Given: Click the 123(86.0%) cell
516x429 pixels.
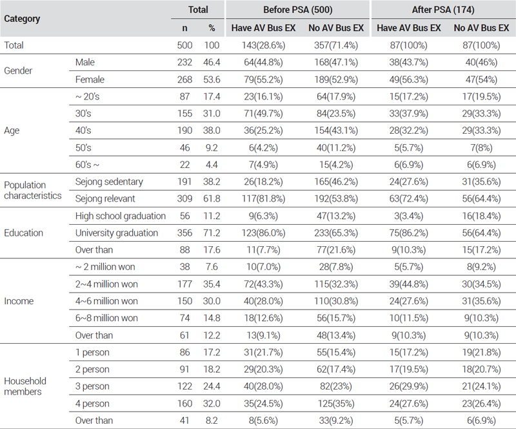Looking at the screenshot, I should (261, 233).
